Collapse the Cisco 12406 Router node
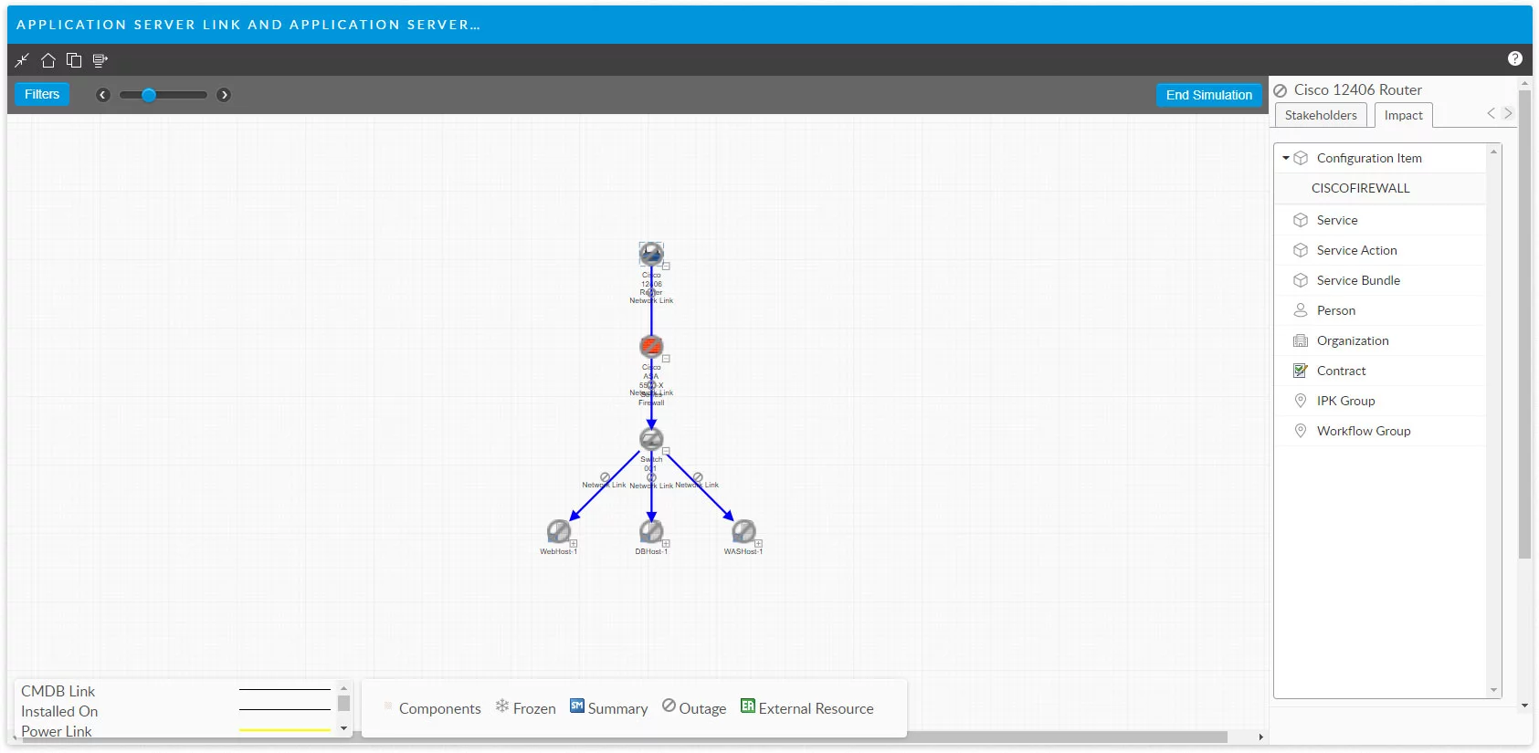Viewport: 1539px width, 753px height. (x=667, y=267)
